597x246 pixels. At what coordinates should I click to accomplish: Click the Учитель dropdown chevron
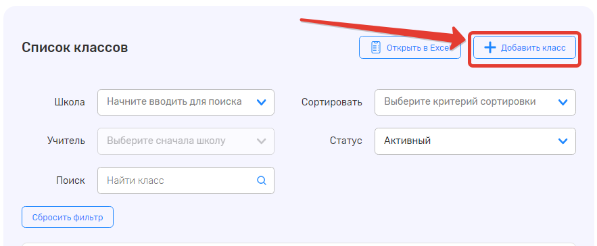[x=261, y=141]
